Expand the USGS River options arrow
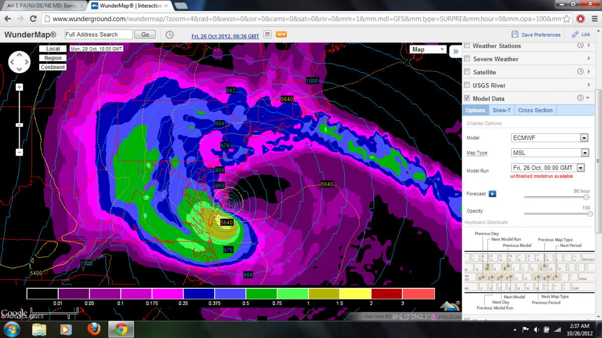The width and height of the screenshot is (602, 338). tap(588, 85)
